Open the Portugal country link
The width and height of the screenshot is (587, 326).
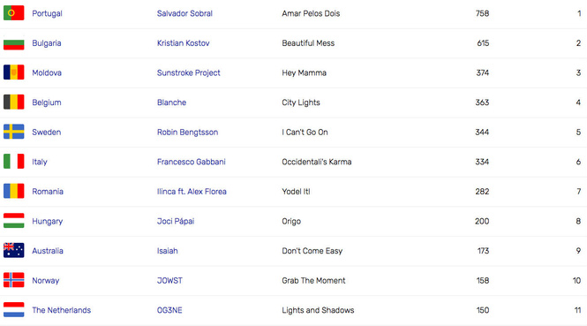coord(47,13)
